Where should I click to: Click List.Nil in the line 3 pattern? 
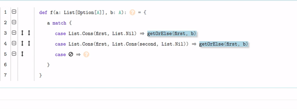[x=123, y=34]
